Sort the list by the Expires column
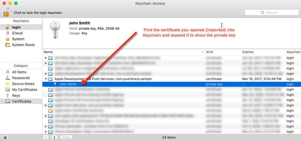The height and width of the screenshot is (141, 301). (263, 52)
